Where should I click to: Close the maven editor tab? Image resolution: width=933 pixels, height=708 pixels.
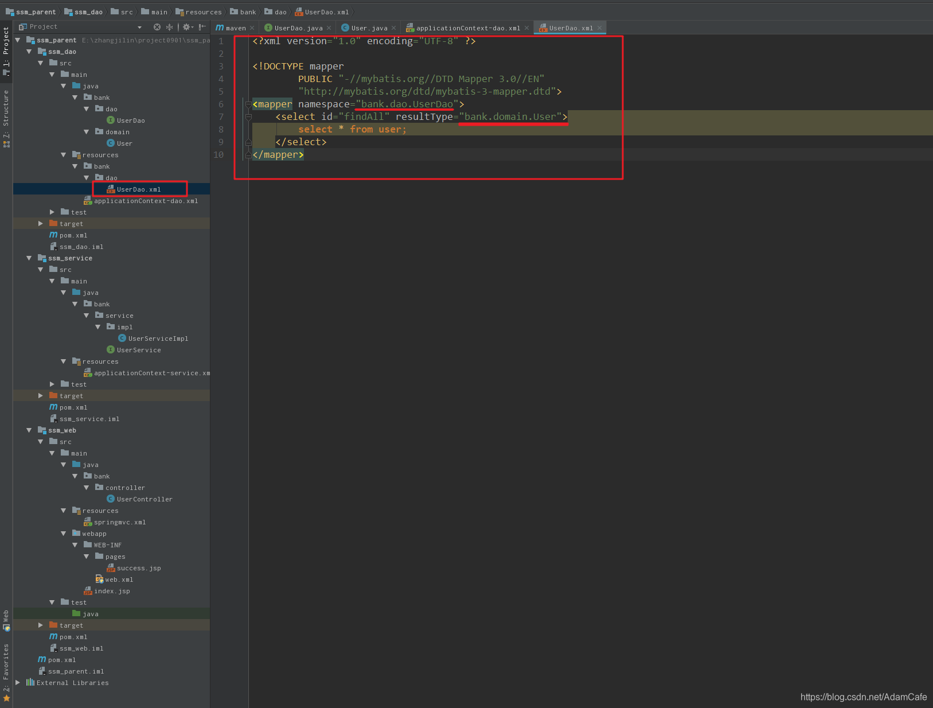pos(252,28)
